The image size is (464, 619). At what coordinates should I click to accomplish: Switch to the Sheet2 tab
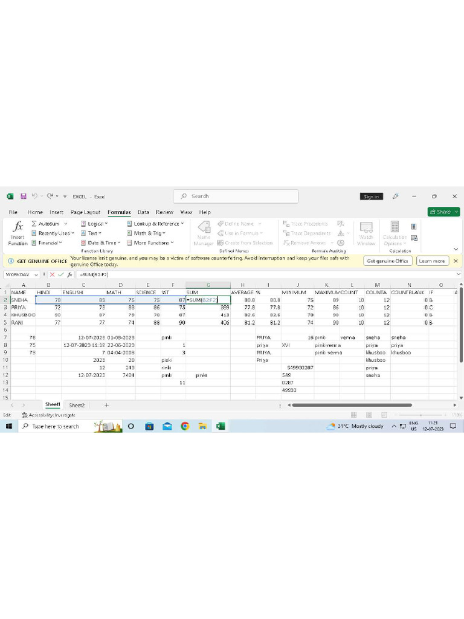tap(77, 405)
